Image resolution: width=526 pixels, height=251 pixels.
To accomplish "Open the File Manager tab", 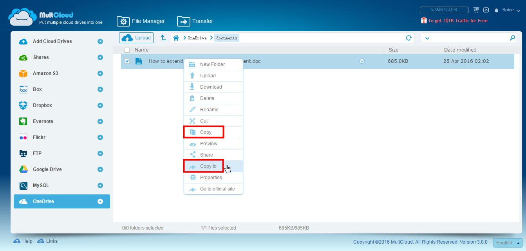I will click(141, 21).
